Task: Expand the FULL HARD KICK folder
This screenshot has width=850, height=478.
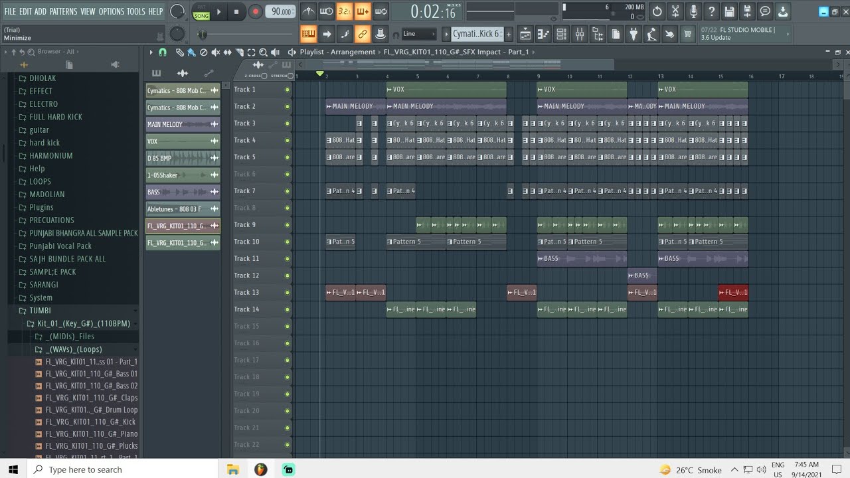Action: (56, 117)
